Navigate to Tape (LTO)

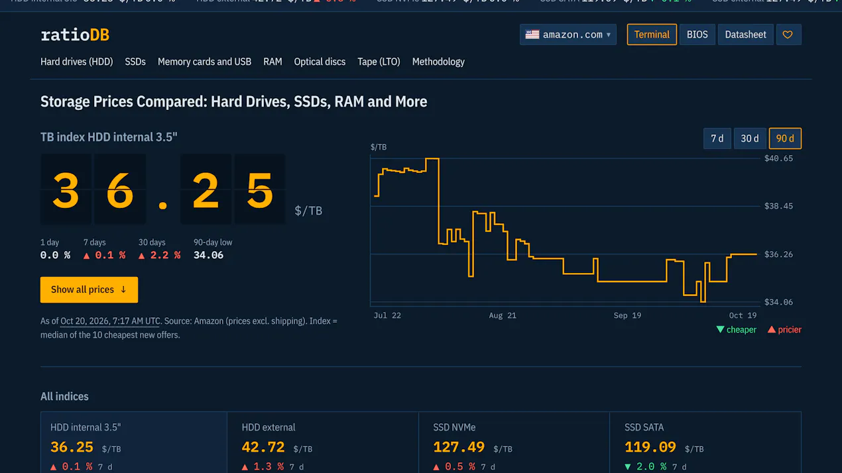tap(379, 62)
